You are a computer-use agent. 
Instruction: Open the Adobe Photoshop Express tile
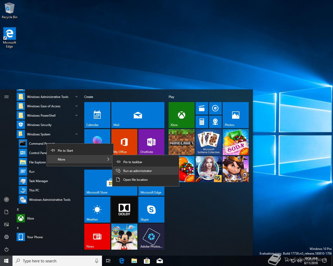pos(151,237)
